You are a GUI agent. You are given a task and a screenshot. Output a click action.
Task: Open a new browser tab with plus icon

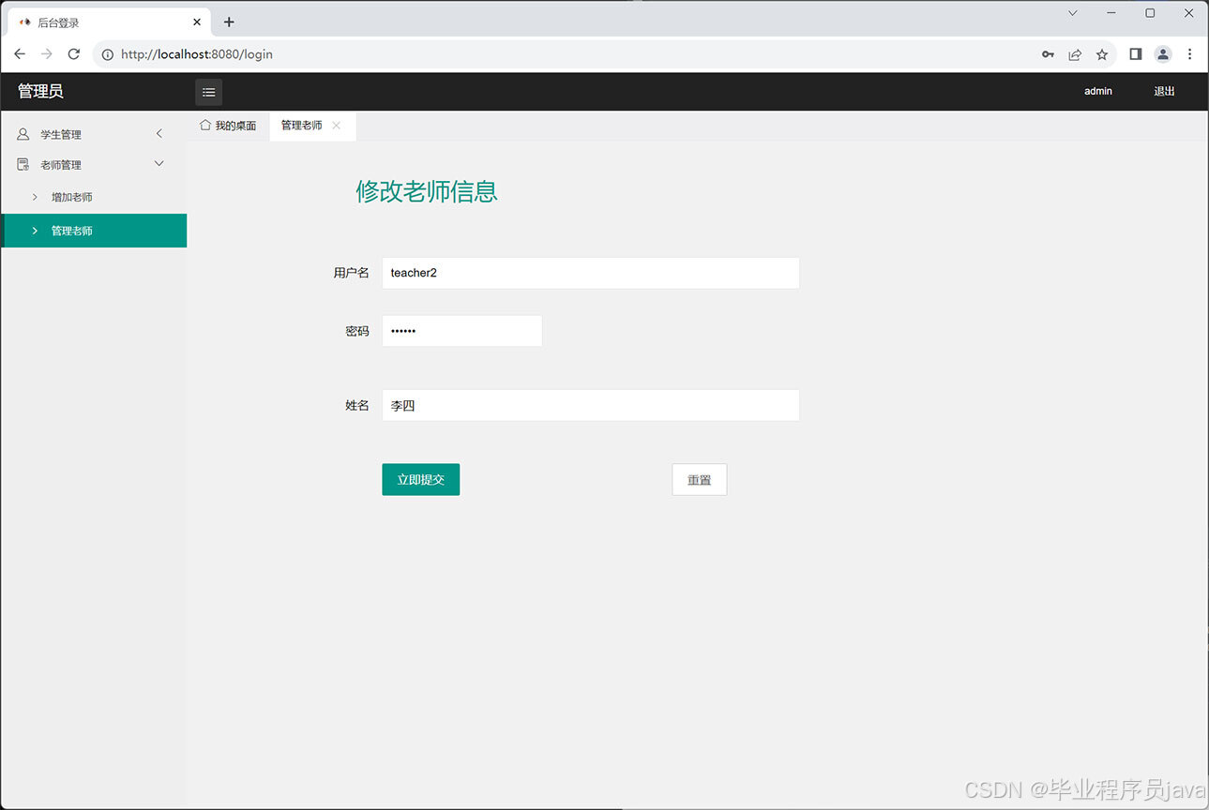point(229,22)
